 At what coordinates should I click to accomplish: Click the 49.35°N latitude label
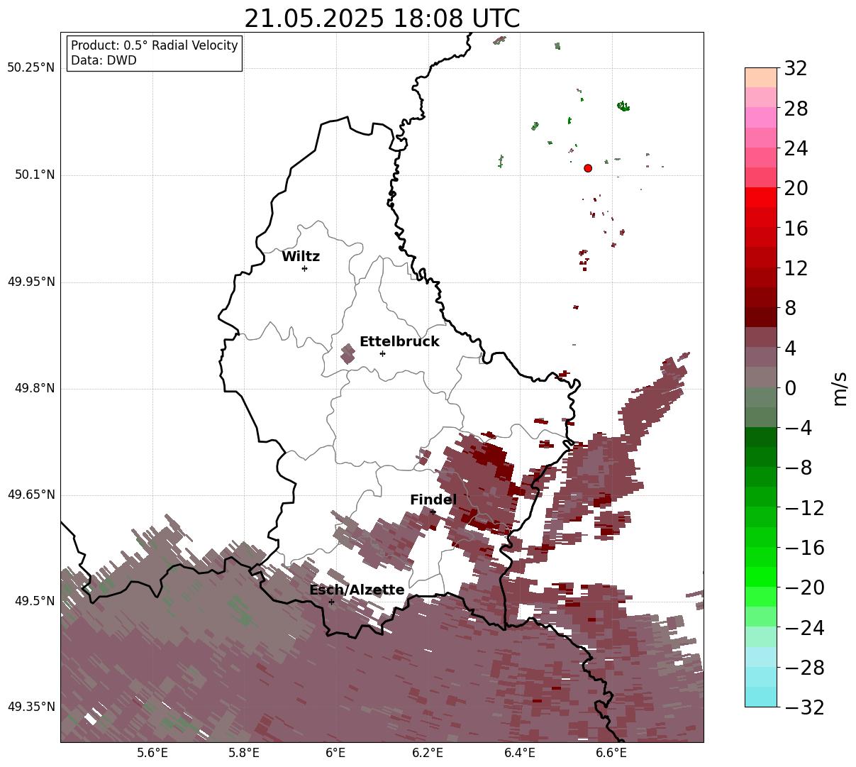[30, 707]
